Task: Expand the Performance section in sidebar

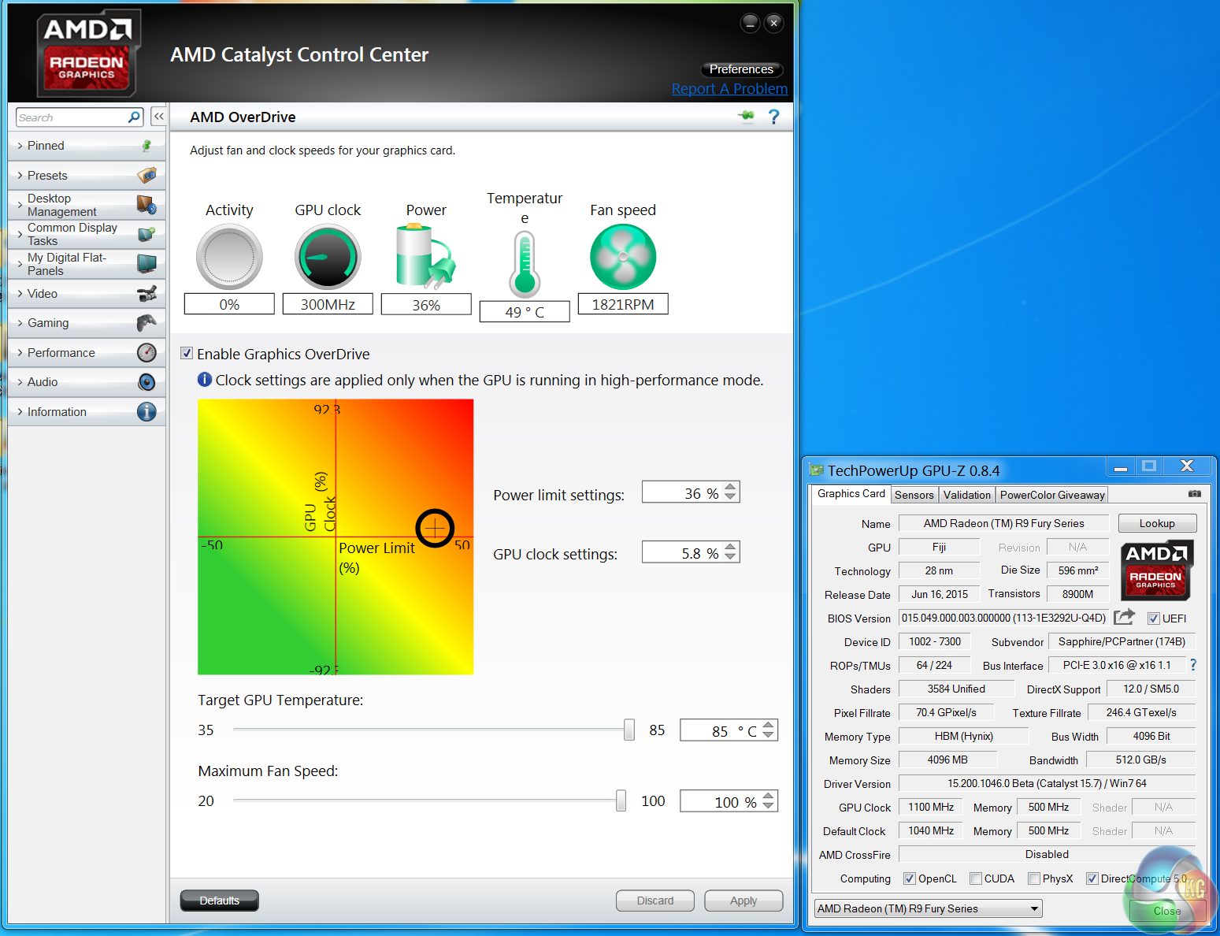Action: click(61, 353)
